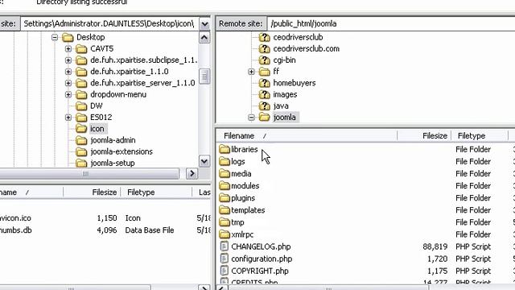Sort remote files by Filesize column
515x290 pixels.
point(424,136)
